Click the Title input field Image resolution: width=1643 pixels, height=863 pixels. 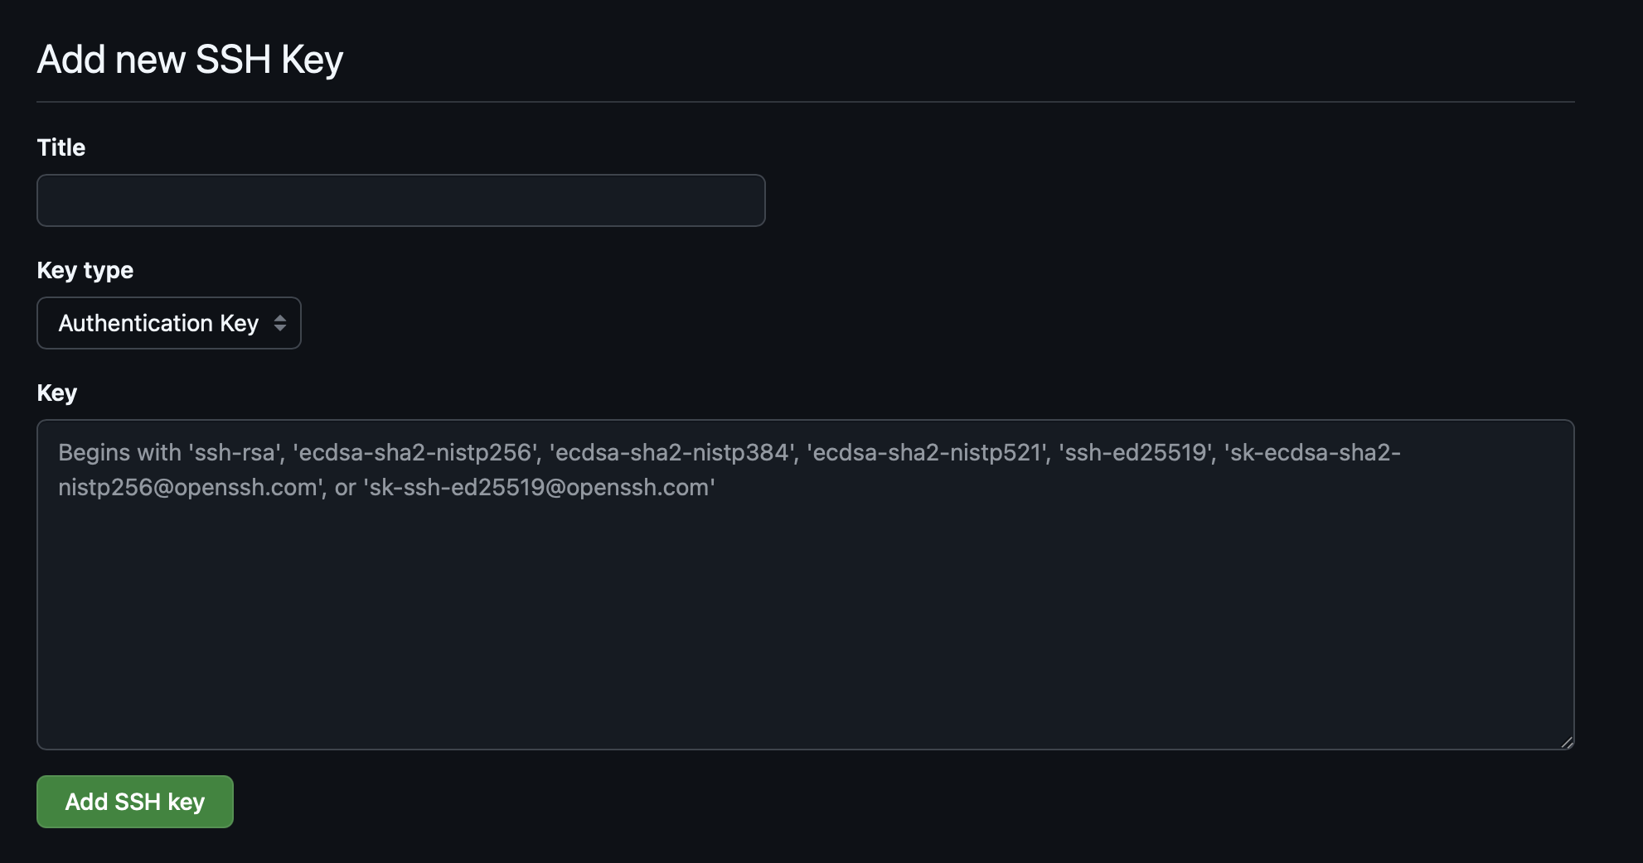[x=400, y=200]
